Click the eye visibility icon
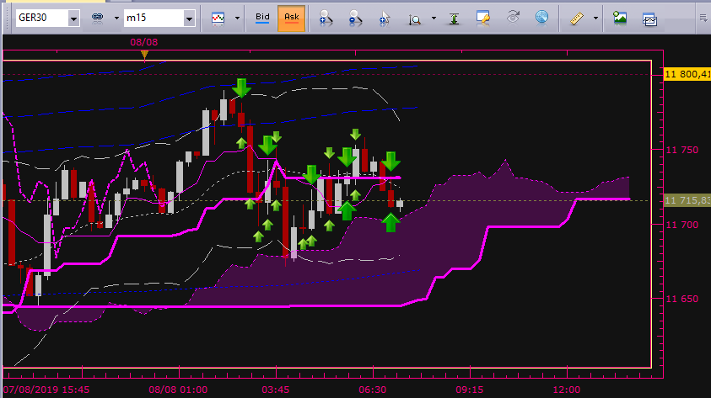 coord(513,18)
